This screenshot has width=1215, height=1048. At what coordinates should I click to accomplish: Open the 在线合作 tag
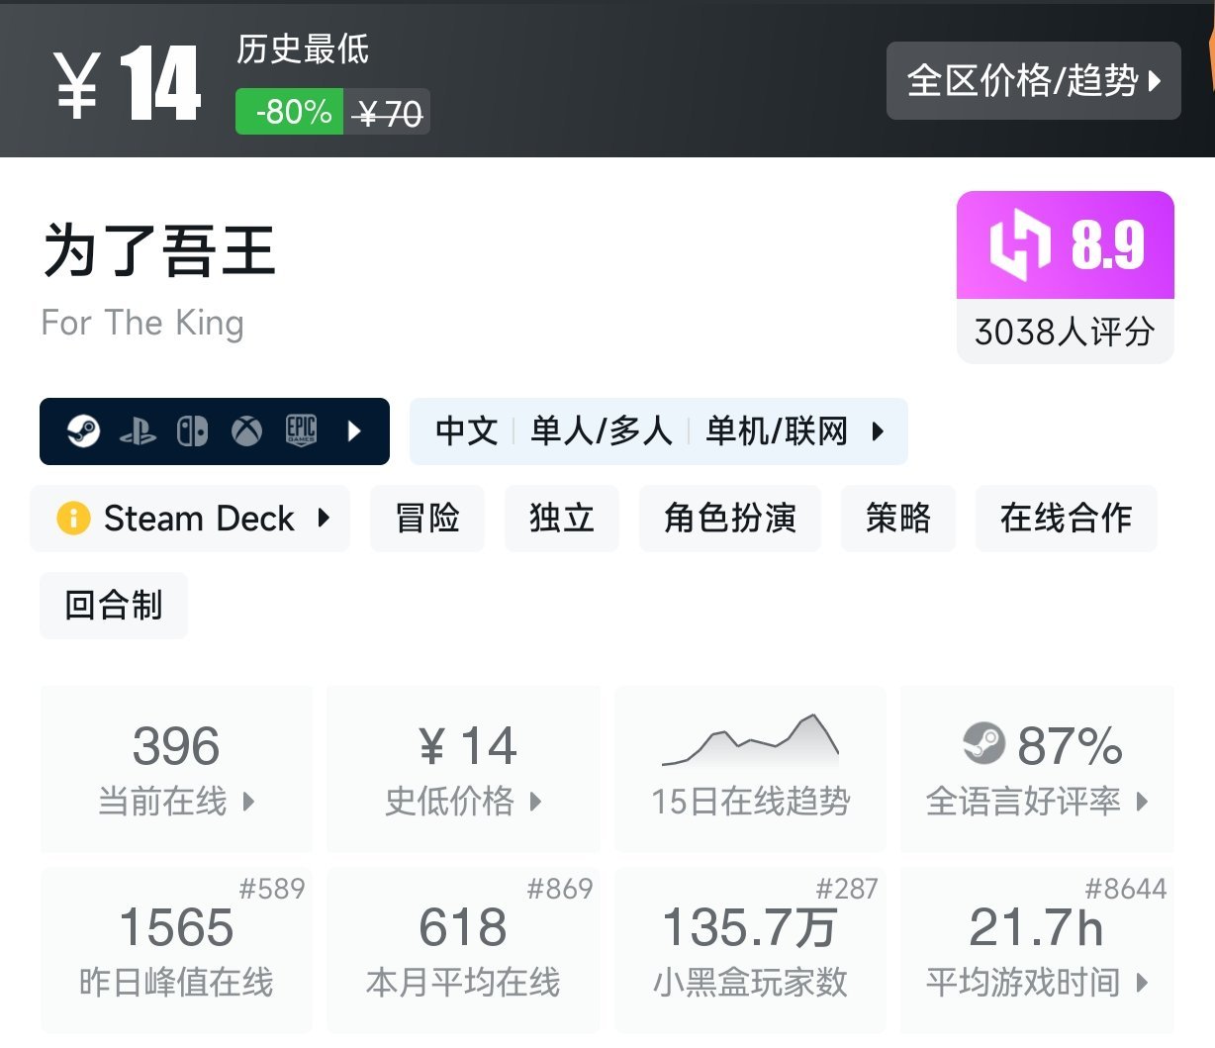(1066, 518)
